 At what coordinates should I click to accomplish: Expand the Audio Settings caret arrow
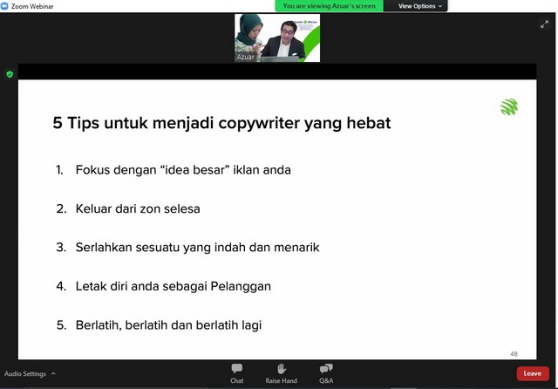pos(53,373)
